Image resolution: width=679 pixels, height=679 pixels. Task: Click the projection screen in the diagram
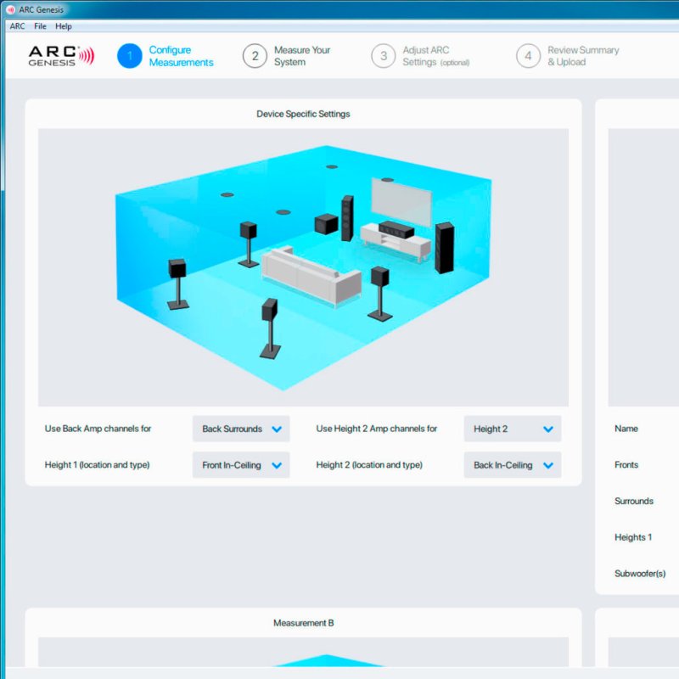point(401,202)
